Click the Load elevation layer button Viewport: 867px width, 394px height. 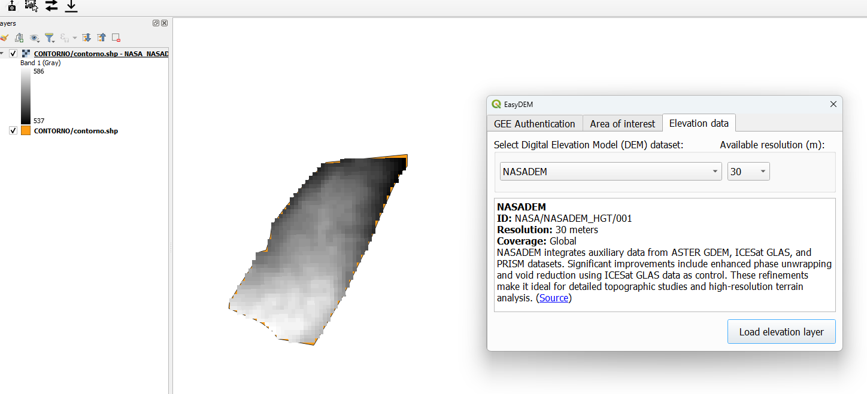781,331
